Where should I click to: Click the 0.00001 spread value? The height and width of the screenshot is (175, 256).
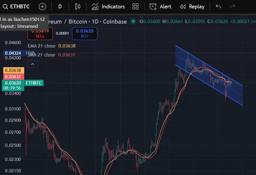click(62, 33)
